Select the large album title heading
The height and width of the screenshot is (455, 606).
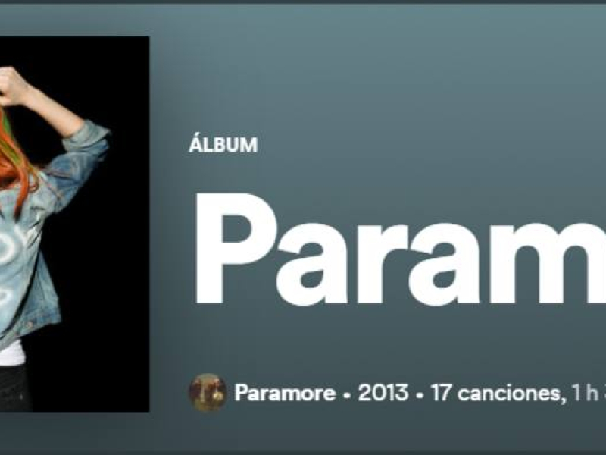pyautogui.click(x=400, y=249)
